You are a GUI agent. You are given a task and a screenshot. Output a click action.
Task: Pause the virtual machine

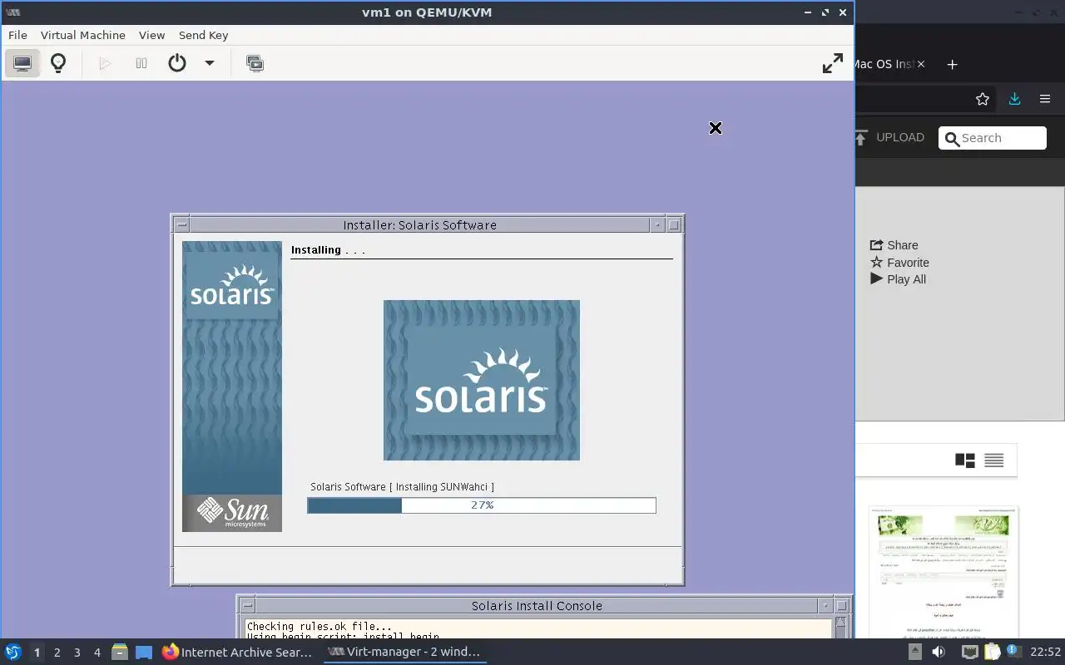point(141,63)
